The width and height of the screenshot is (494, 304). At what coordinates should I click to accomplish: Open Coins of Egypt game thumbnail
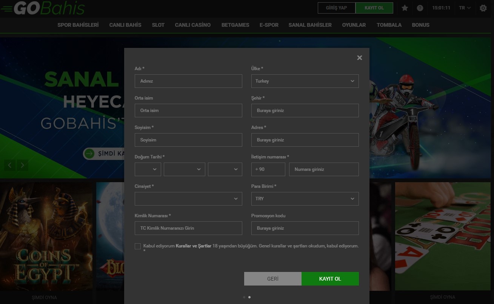(46, 236)
